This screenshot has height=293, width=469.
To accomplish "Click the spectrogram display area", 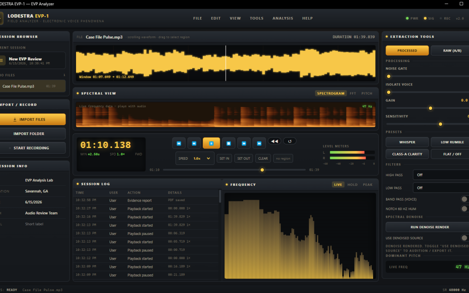I will tap(225, 115).
